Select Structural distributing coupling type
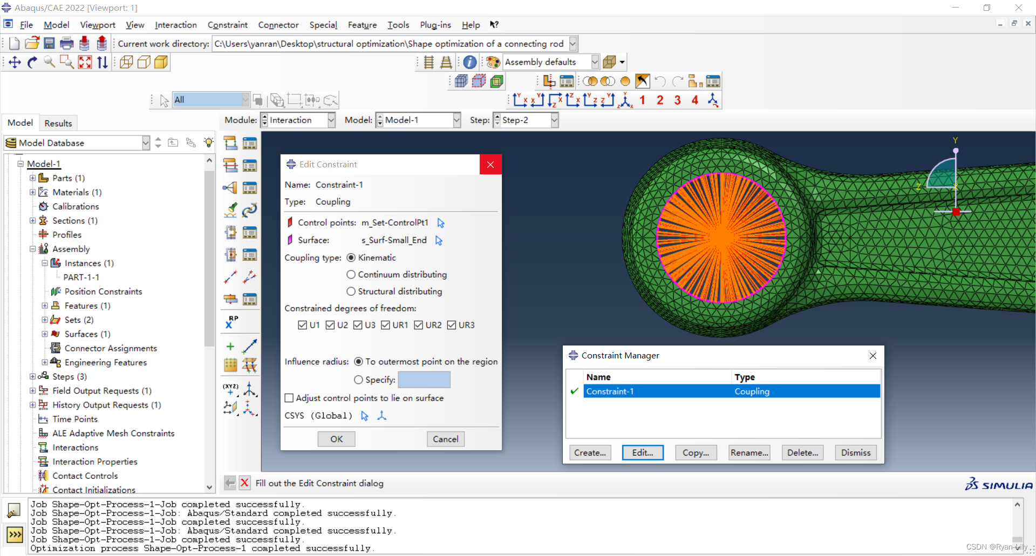This screenshot has height=556, width=1036. coord(351,291)
